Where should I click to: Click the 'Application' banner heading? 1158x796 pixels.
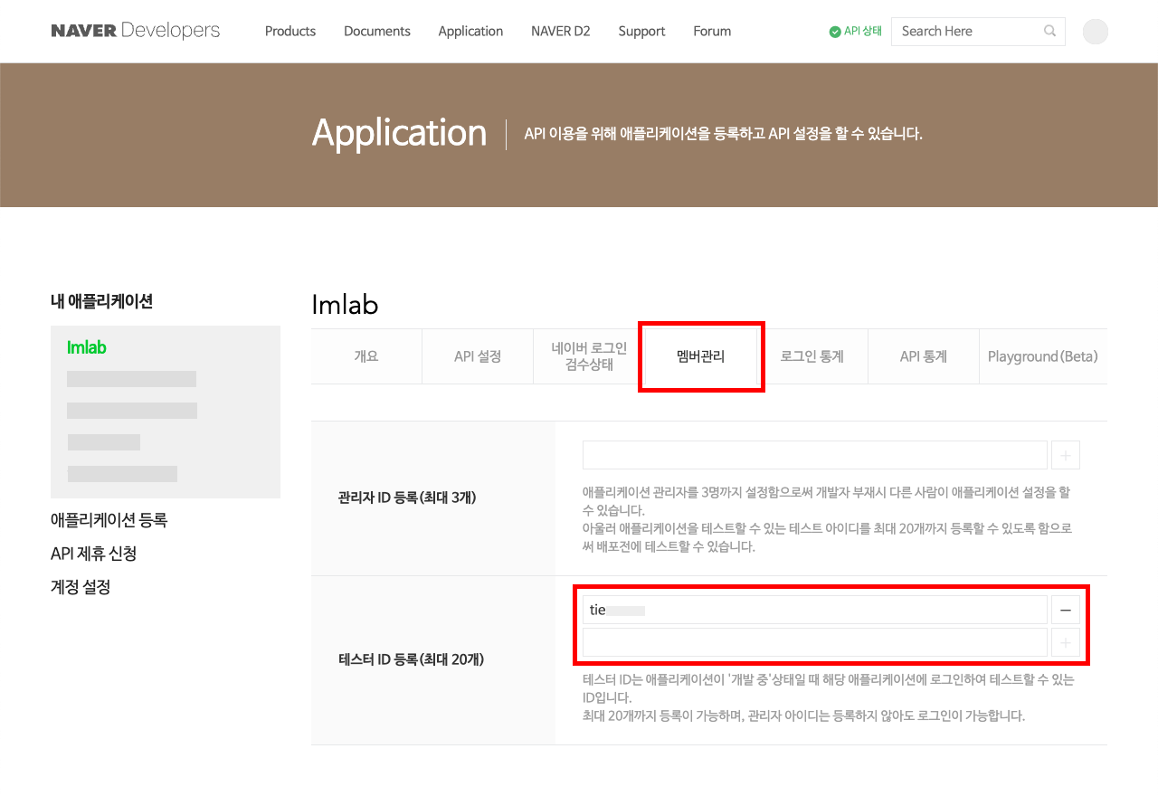pyautogui.click(x=400, y=133)
